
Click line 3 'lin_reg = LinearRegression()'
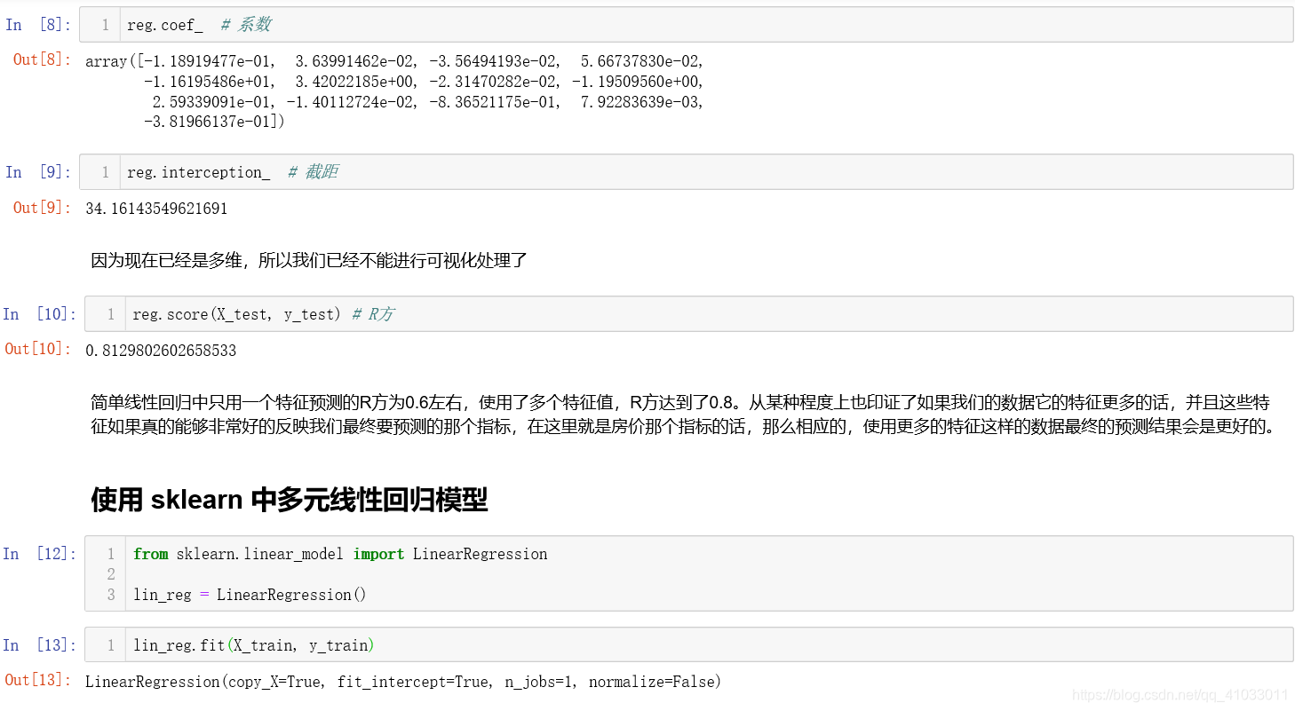[250, 595]
